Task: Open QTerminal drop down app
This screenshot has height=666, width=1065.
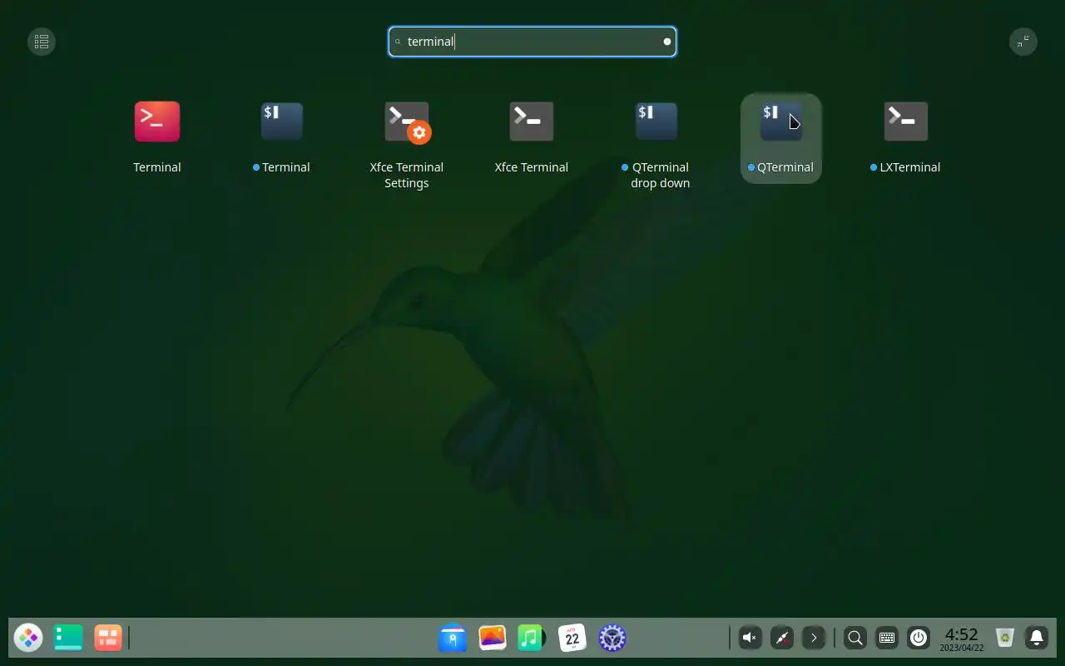Action: click(x=656, y=122)
